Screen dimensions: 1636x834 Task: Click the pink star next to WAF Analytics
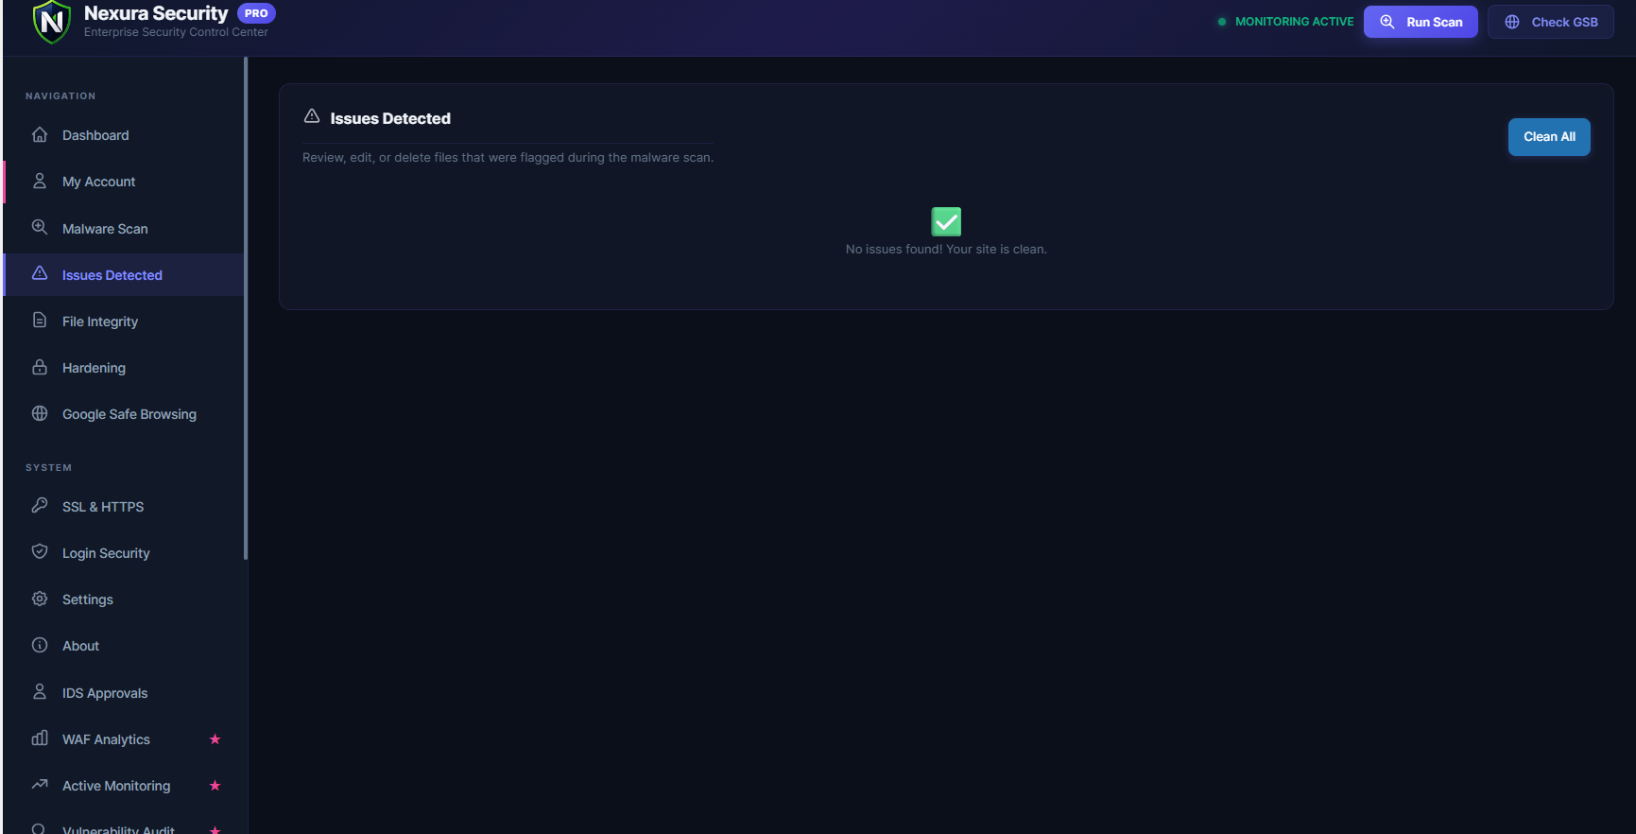pos(215,739)
